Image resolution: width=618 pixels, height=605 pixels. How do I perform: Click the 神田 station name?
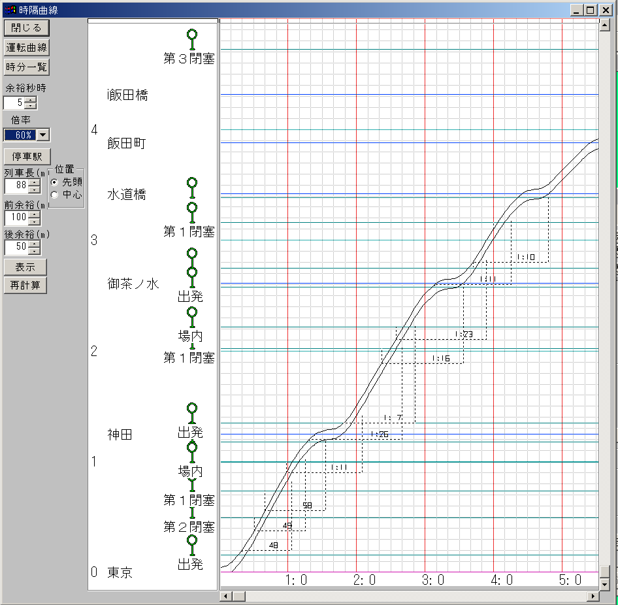pos(120,434)
